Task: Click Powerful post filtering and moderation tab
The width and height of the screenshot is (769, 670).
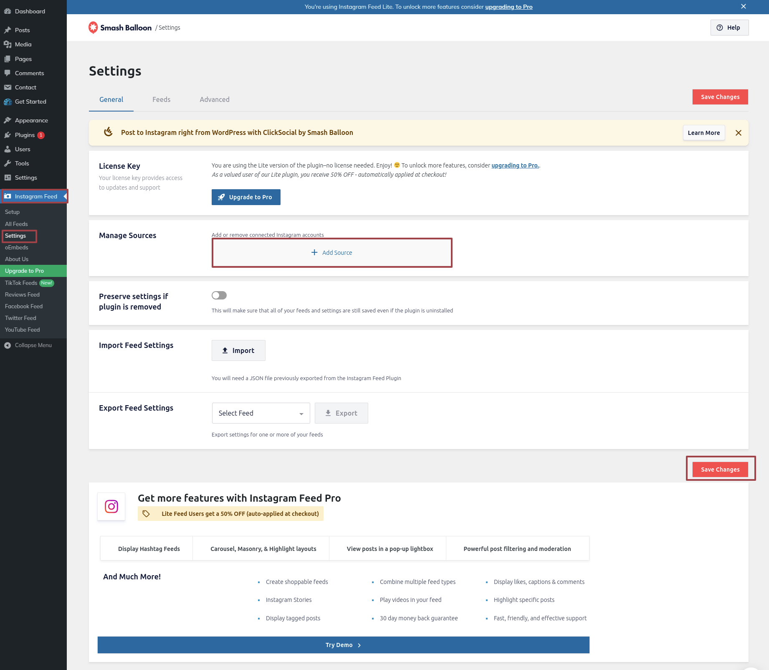Action: [x=518, y=549]
